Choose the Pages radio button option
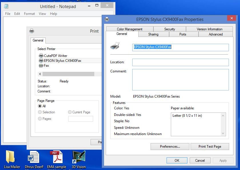The image size is (240, 170). [40, 118]
